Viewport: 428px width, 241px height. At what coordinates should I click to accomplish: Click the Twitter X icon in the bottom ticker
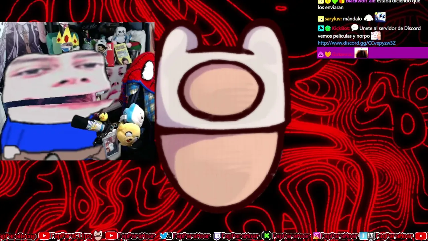coord(165,236)
